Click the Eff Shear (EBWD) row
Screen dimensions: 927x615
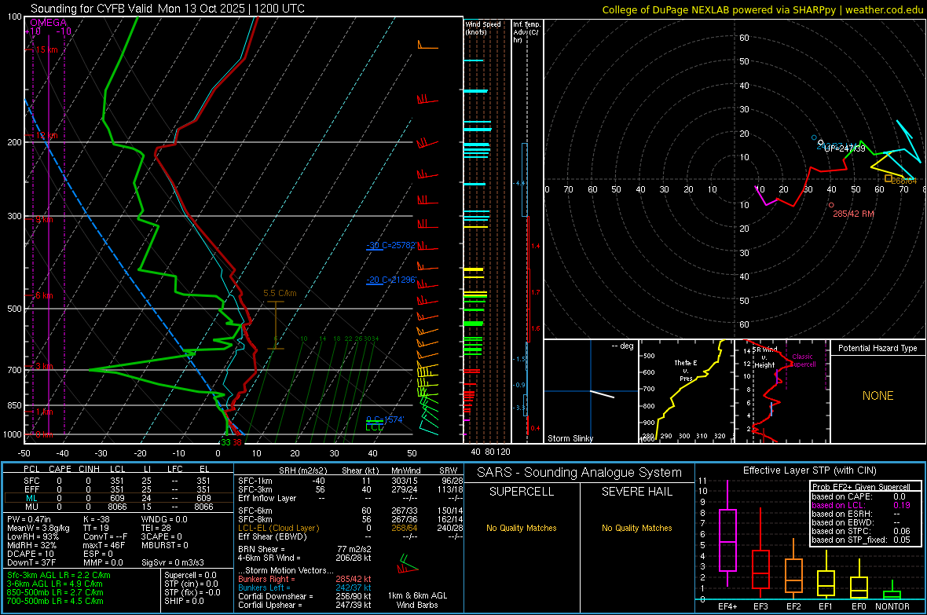[x=350, y=536]
